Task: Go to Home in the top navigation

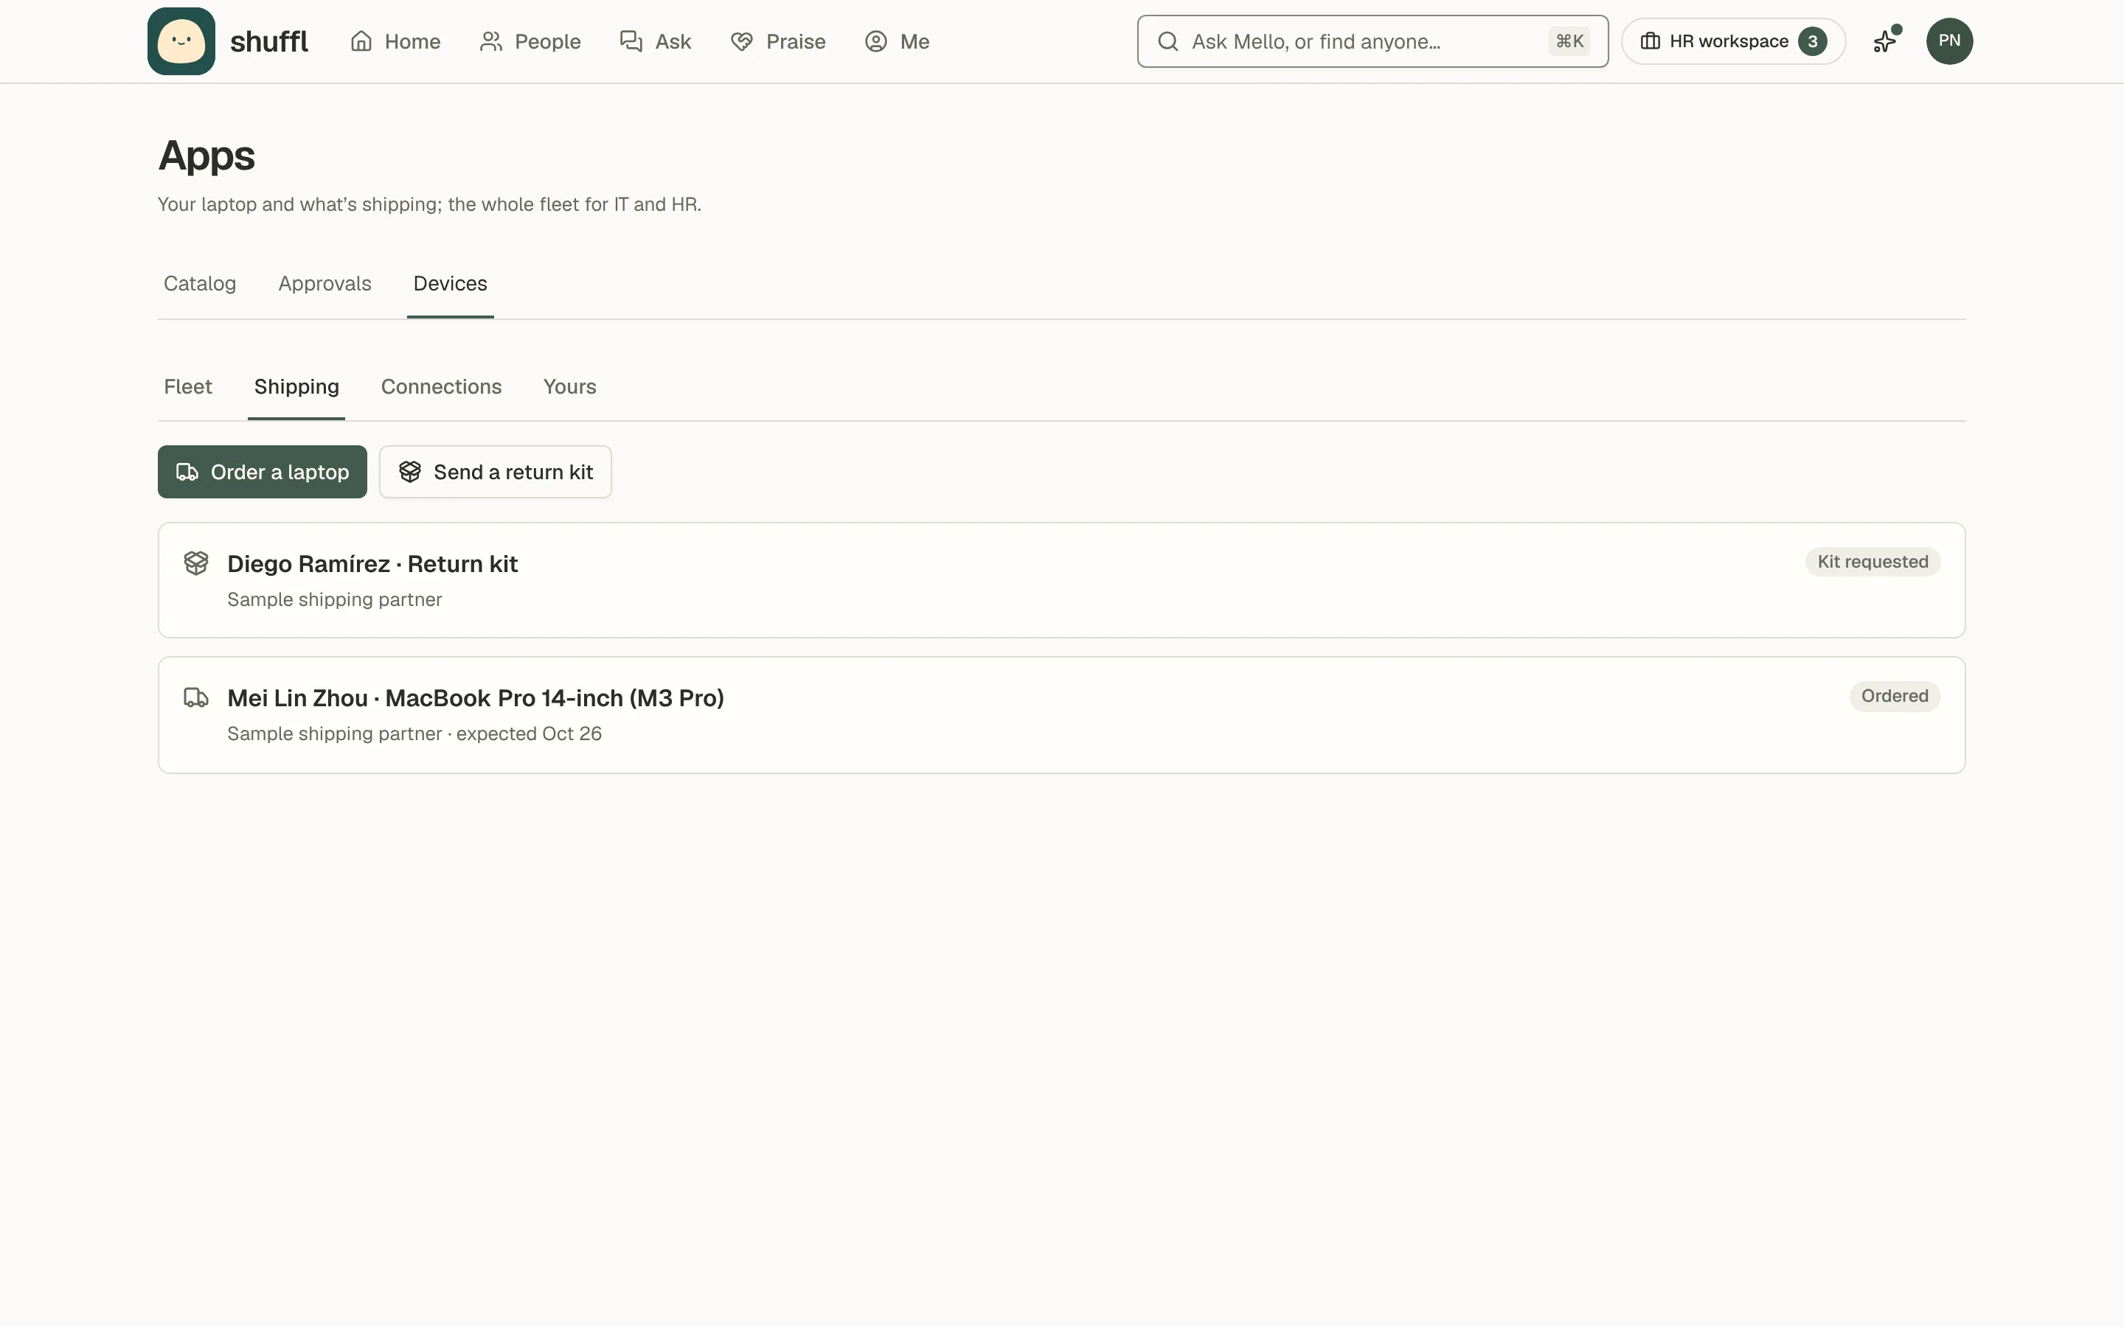Action: pos(396,41)
